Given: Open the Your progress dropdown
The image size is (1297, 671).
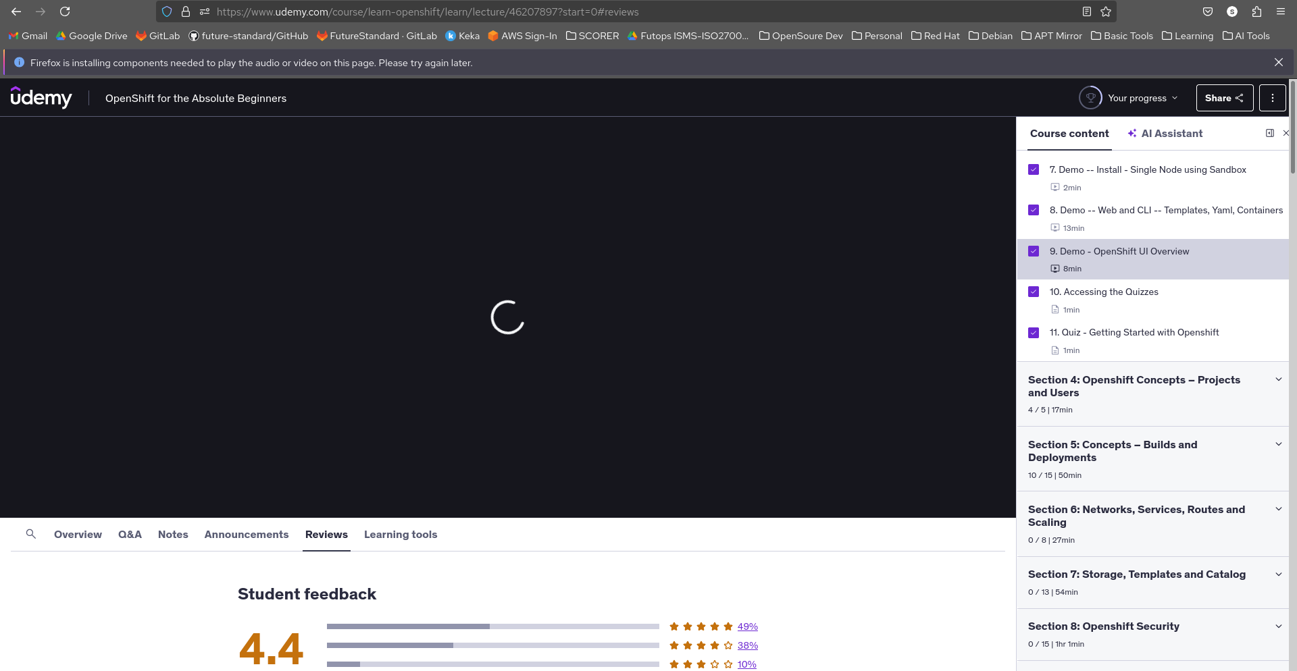Looking at the screenshot, I should [x=1129, y=98].
